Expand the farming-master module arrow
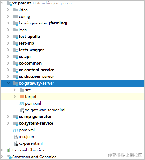The image size is (145, 160). [x=8, y=23]
